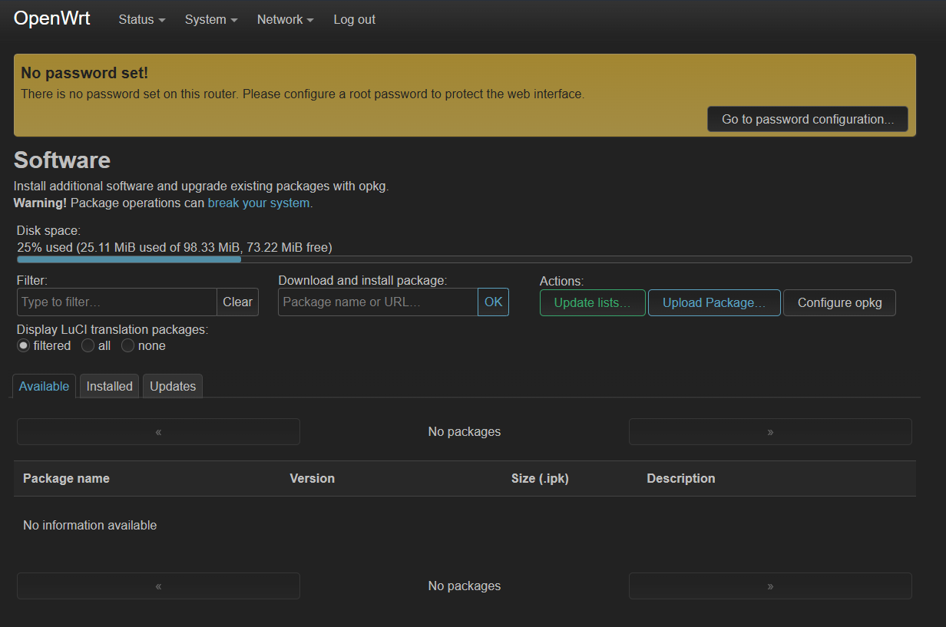The height and width of the screenshot is (627, 946).
Task: Log out of the router
Action: (354, 20)
